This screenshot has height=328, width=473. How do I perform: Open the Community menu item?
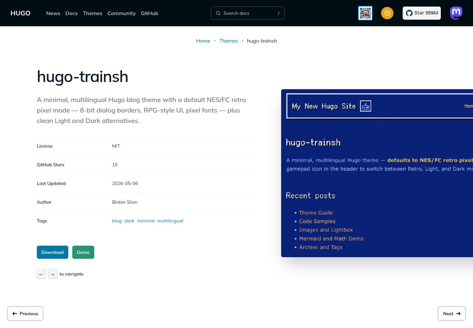(122, 13)
